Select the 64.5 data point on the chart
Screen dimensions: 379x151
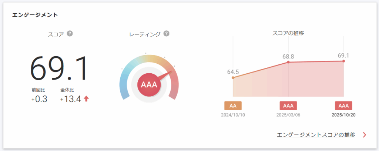[233, 77]
